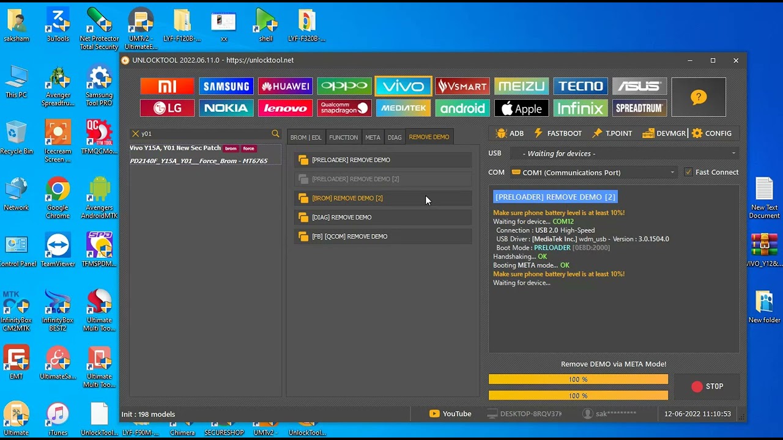This screenshot has height=440, width=783.
Task: Switch to the FUNCTION tab
Action: (x=343, y=137)
